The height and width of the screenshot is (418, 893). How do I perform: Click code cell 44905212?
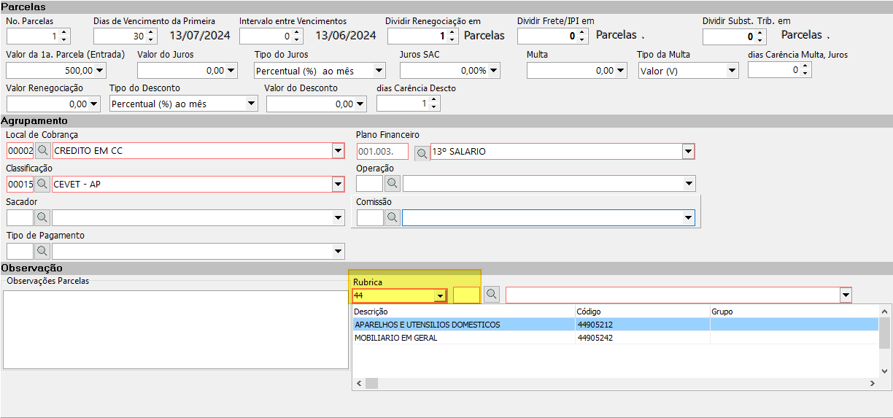coord(642,325)
